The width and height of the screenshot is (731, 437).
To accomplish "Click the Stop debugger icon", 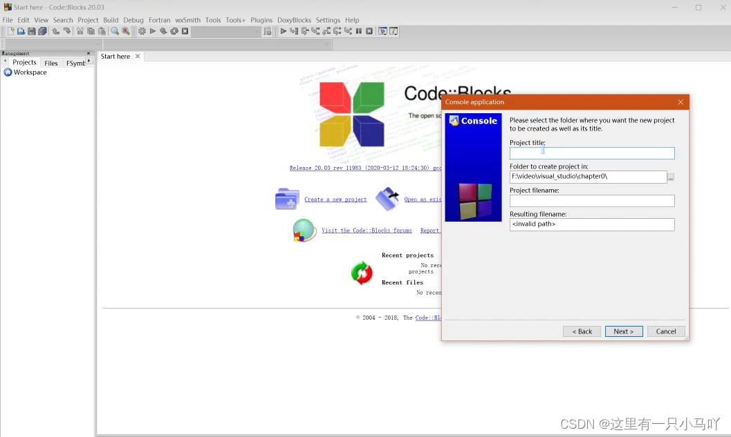I will click(369, 31).
